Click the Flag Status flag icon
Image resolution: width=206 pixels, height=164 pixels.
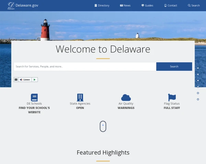point(172,97)
